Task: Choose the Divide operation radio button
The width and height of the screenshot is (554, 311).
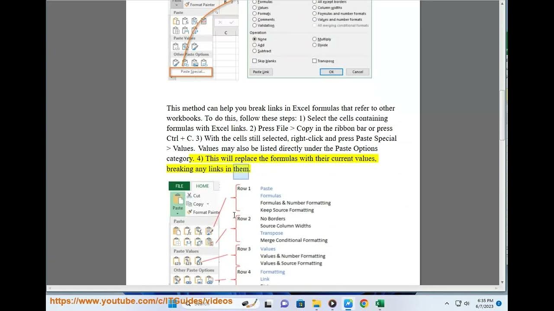Action: (314, 45)
